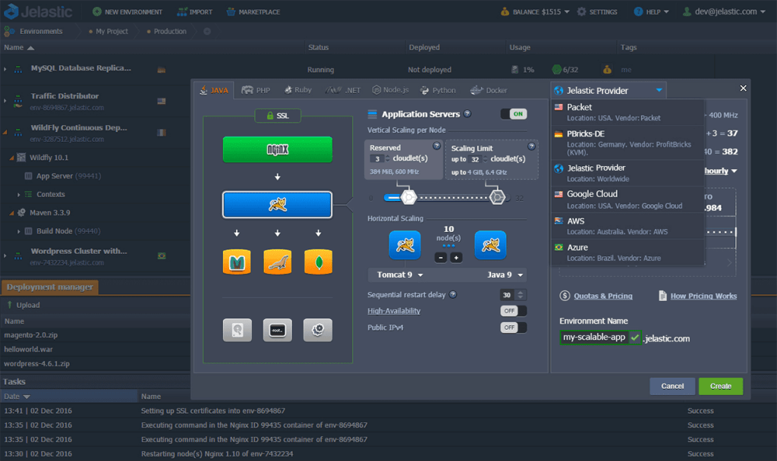Click the scaling limit slider handle

[x=497, y=198]
